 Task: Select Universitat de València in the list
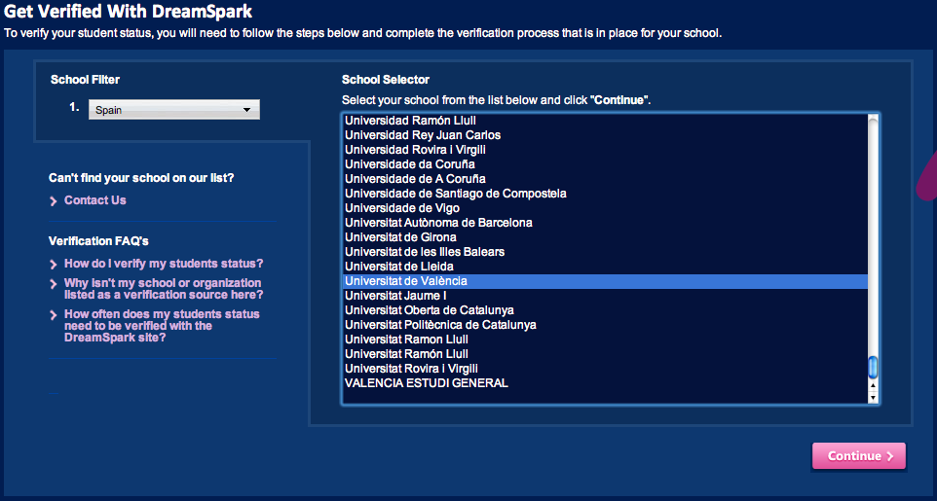pyautogui.click(x=406, y=281)
